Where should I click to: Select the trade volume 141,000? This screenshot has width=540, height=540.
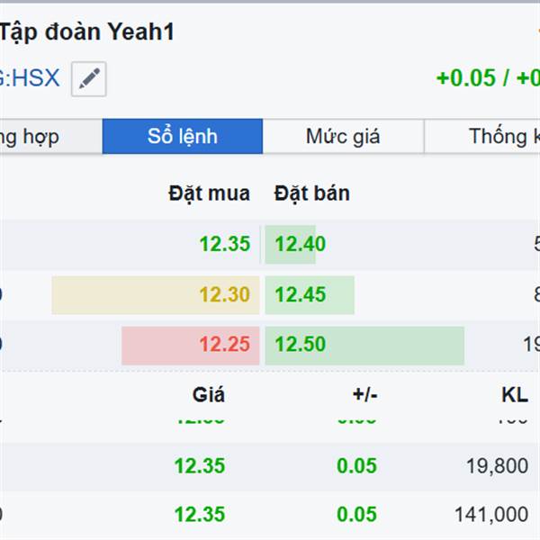tap(491, 515)
